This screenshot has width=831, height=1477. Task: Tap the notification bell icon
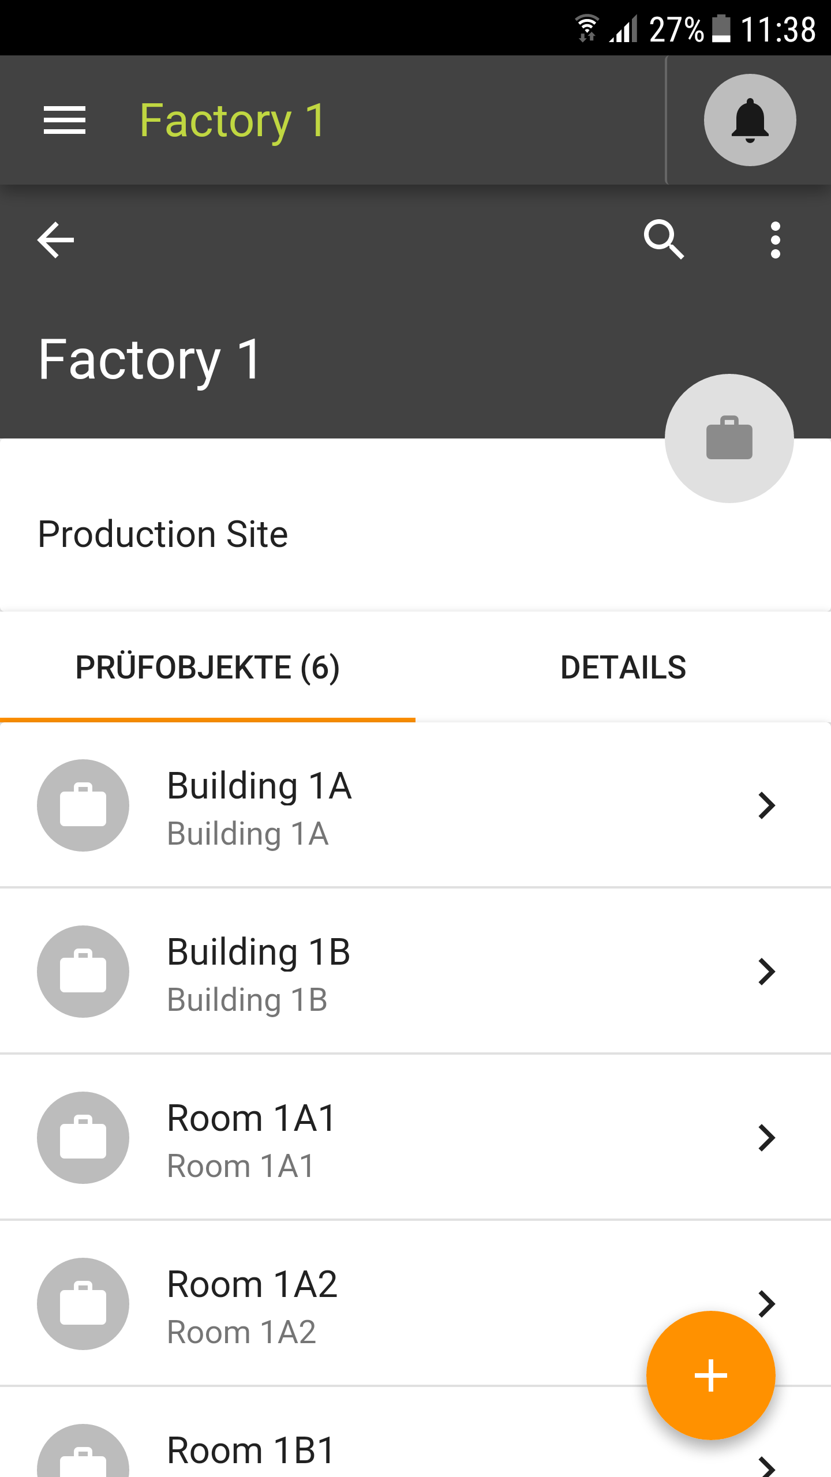pyautogui.click(x=750, y=120)
